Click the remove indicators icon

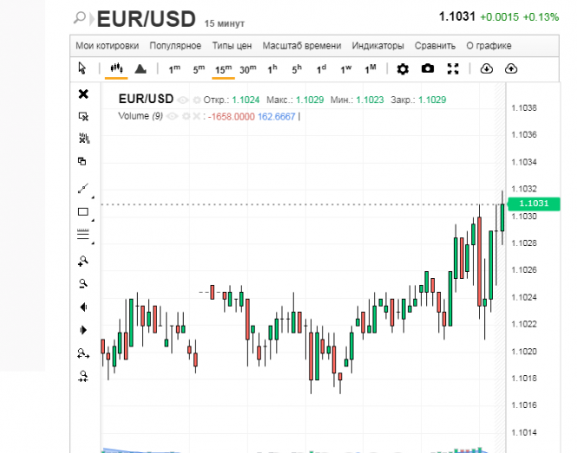click(x=84, y=139)
